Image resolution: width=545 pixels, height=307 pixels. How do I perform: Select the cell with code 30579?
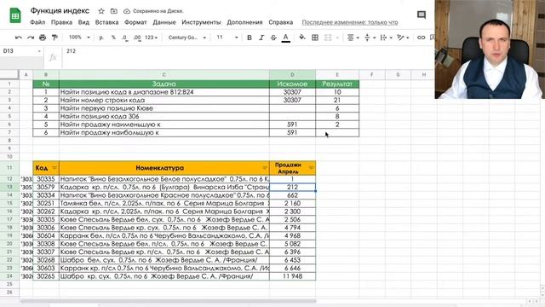46,187
